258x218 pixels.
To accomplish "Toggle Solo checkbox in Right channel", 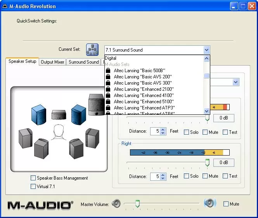I will pos(186,176).
